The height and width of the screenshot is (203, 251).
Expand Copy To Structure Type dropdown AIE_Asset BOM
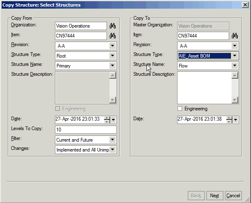(x=234, y=56)
